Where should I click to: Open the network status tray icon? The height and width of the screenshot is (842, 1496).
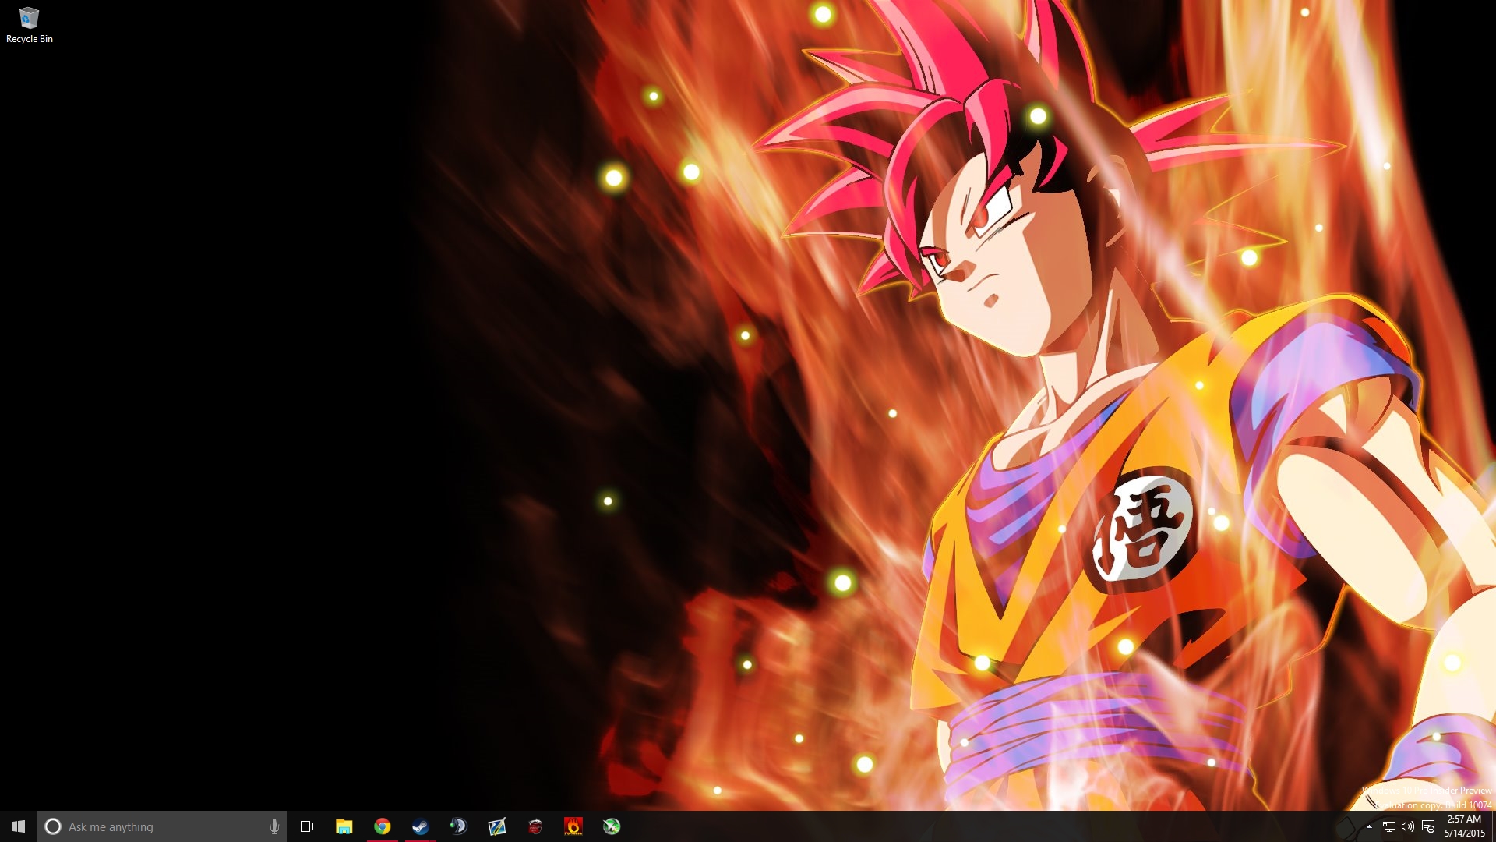(x=1388, y=826)
